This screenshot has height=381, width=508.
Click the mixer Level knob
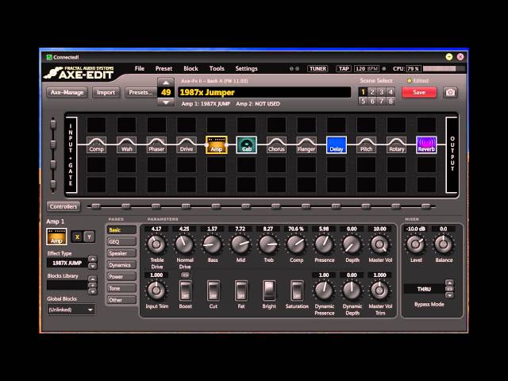[x=416, y=244]
